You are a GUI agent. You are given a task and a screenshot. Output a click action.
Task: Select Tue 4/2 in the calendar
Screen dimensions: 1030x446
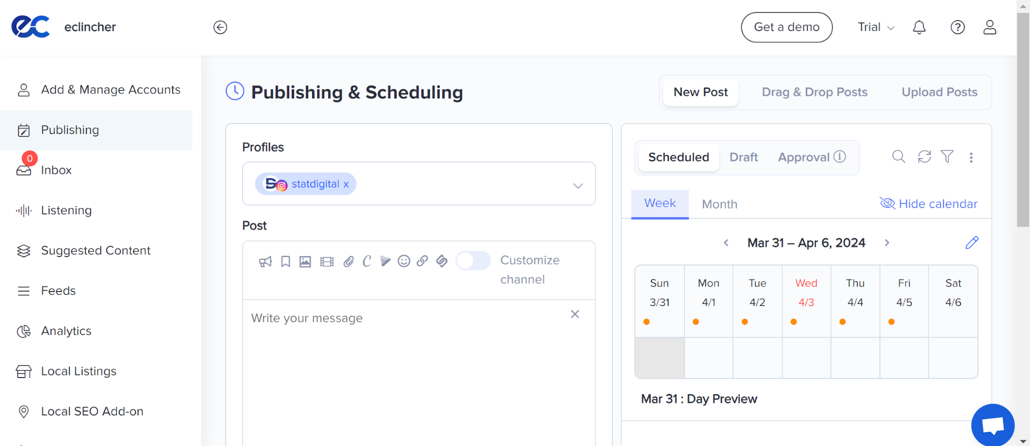[x=757, y=301]
